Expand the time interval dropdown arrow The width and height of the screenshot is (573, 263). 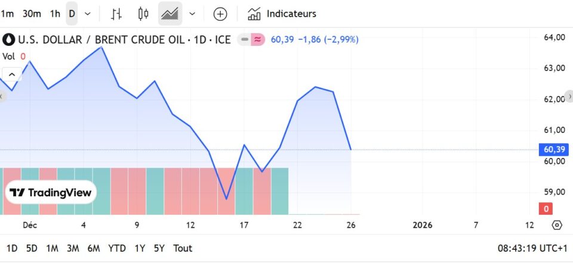(88, 13)
